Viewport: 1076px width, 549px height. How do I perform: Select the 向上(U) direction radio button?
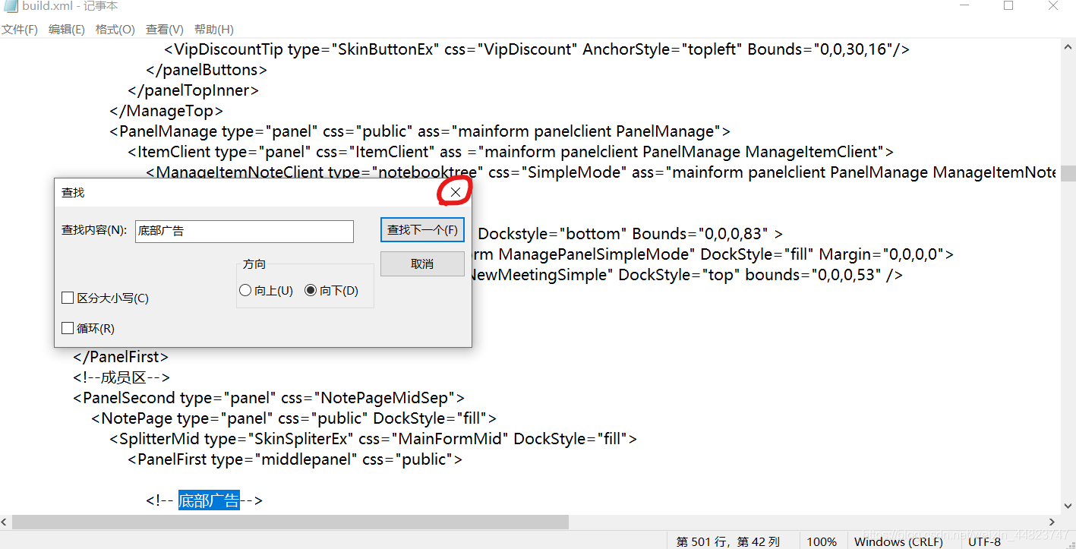266,291
